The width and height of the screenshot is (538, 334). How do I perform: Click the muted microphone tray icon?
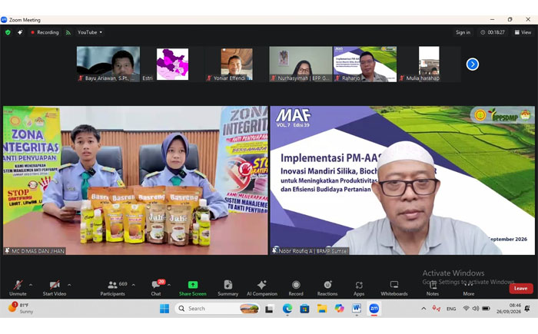436,309
